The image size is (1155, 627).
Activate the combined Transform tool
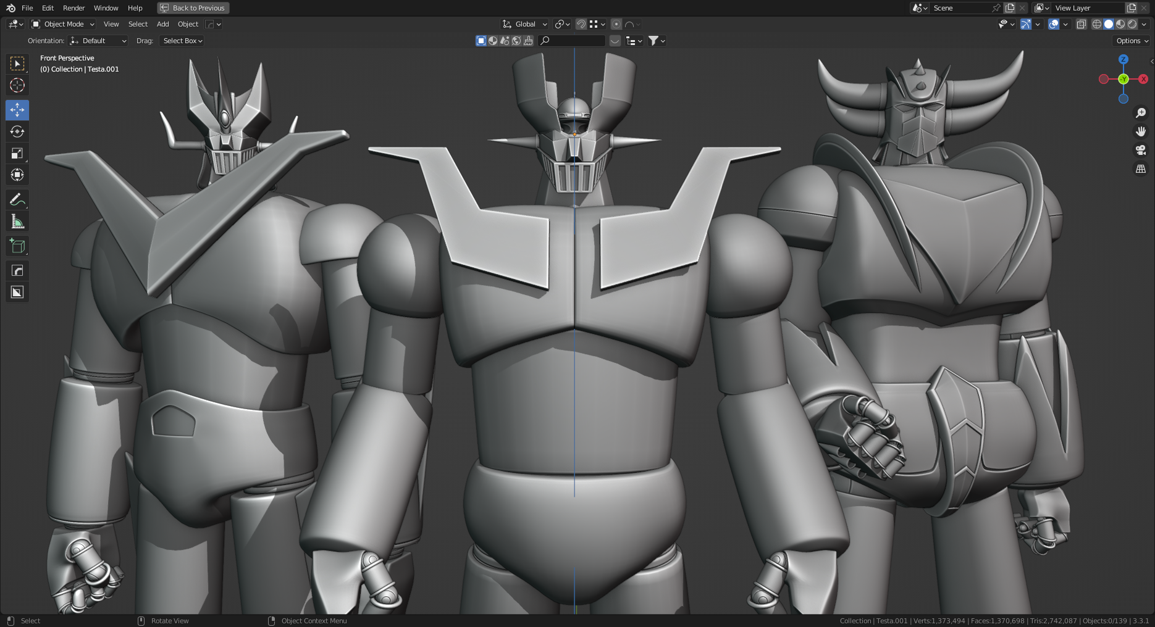pos(17,175)
